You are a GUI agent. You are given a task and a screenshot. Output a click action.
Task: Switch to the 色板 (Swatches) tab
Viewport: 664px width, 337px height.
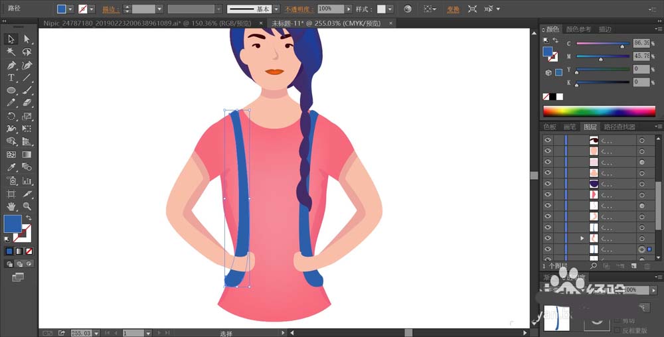[550, 127]
